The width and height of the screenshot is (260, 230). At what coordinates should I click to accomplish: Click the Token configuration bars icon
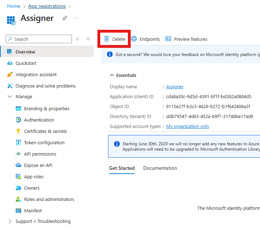[x=18, y=142]
